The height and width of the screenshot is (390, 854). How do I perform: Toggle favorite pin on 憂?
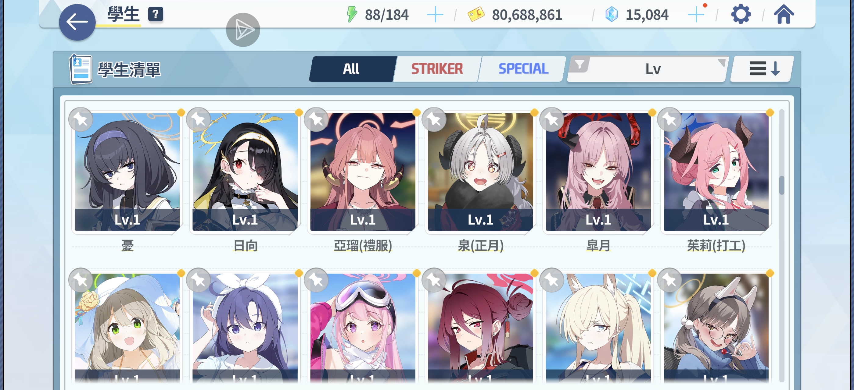(x=81, y=119)
